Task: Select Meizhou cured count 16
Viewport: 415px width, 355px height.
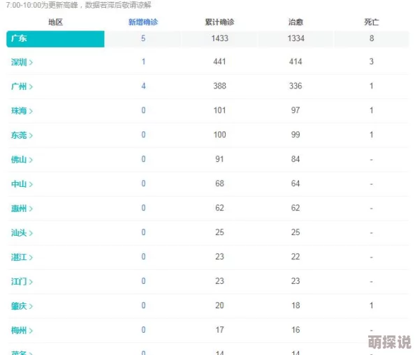Action: click(296, 330)
